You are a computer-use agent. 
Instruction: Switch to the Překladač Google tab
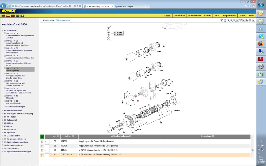(130, 6)
